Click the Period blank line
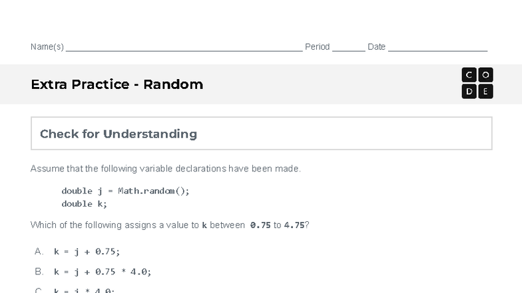Screen dimensions: 522x293 click(x=348, y=48)
